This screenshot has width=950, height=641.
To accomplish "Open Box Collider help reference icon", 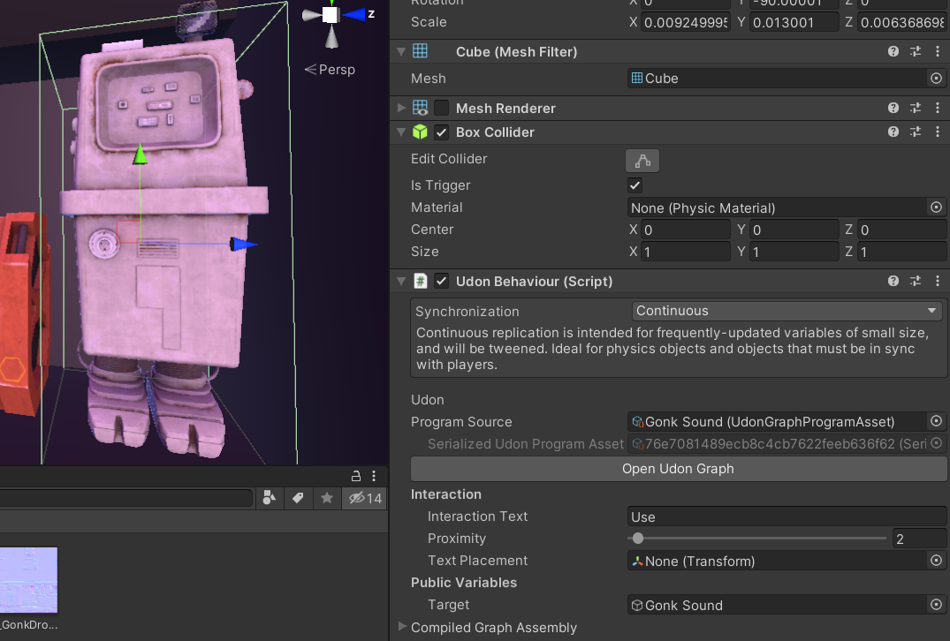I will pyautogui.click(x=893, y=132).
